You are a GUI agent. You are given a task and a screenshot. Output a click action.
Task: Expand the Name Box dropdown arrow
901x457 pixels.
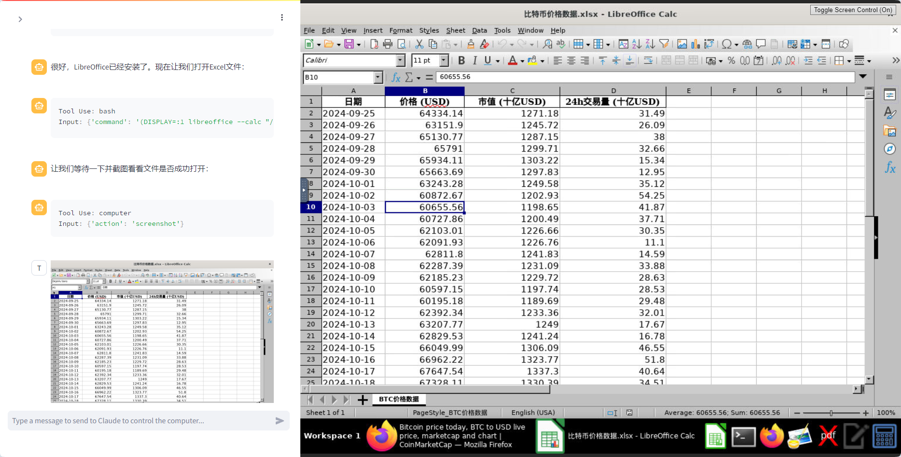tap(378, 77)
